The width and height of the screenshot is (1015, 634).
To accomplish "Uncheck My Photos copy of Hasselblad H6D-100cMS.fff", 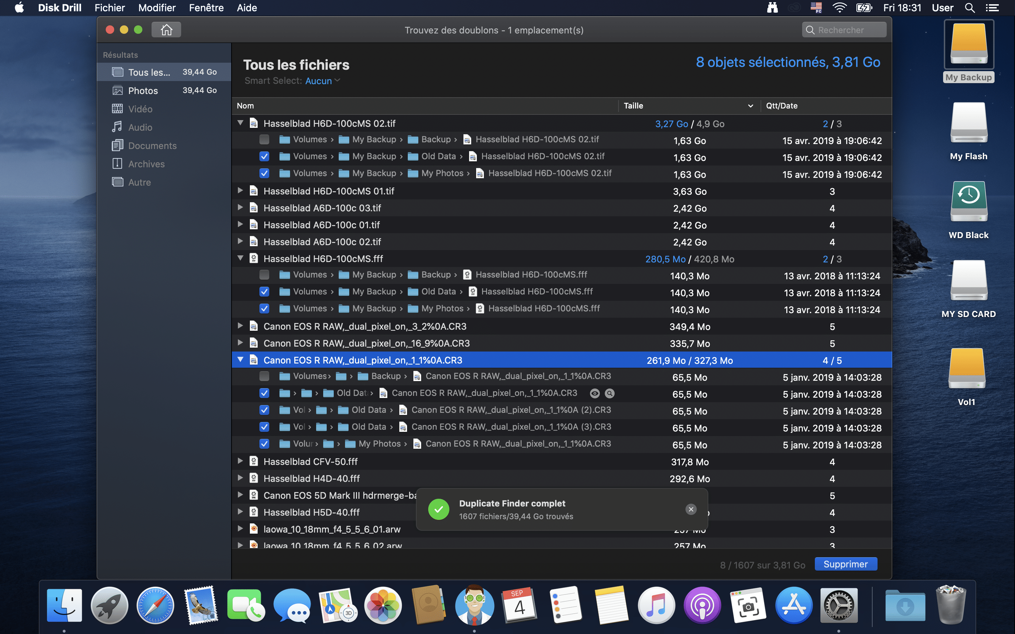I will 264,309.
